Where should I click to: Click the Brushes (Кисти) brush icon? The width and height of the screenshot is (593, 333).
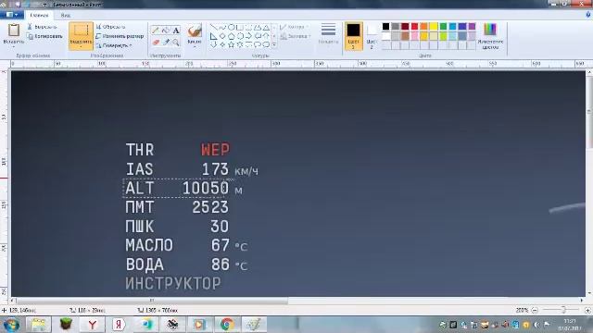click(x=195, y=31)
